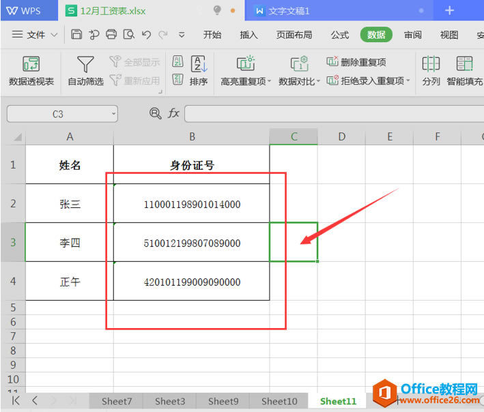The image size is (484, 412).
Task: Switch to Sheet10 tab
Action: (x=279, y=401)
